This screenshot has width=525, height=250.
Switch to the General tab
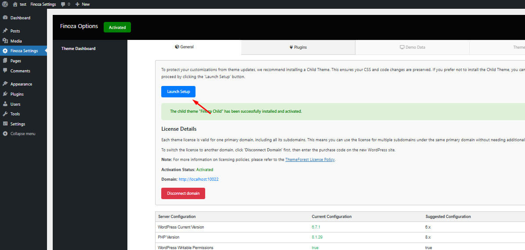(184, 47)
